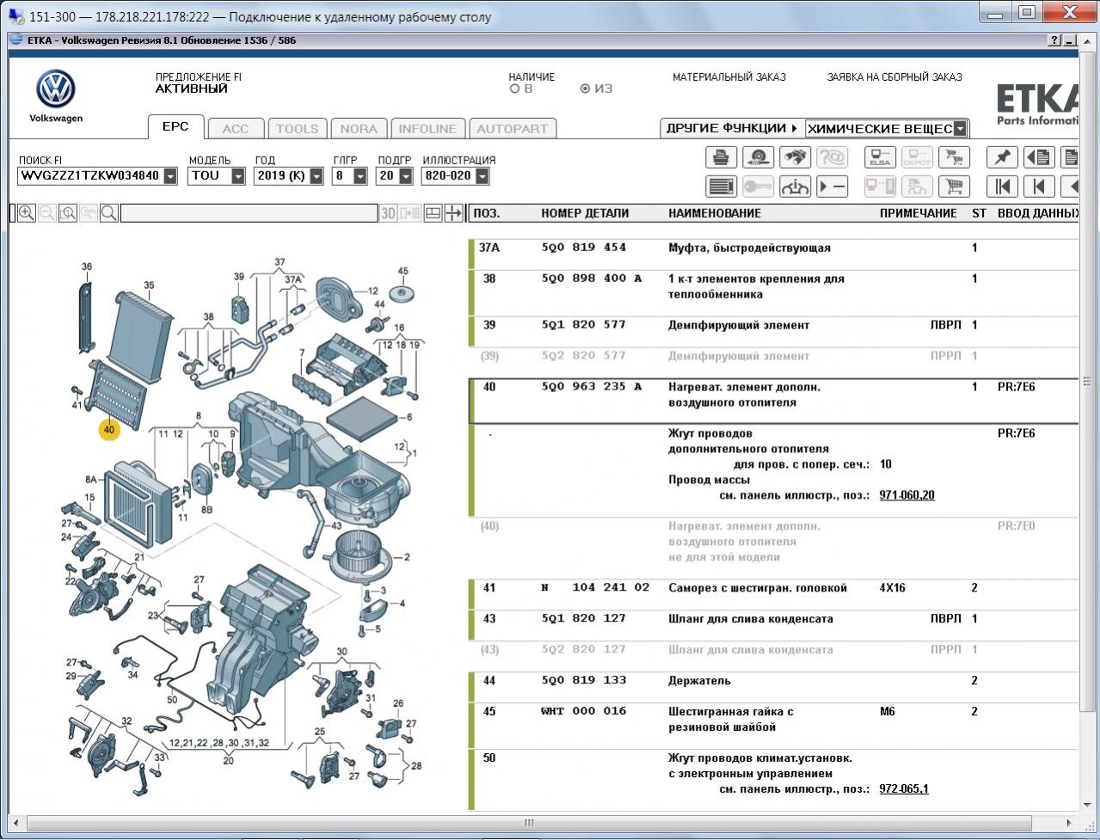Viewport: 1100px width, 840px height.
Task: Open the ПОИСК FI VIN dropdown
Action: [x=170, y=175]
